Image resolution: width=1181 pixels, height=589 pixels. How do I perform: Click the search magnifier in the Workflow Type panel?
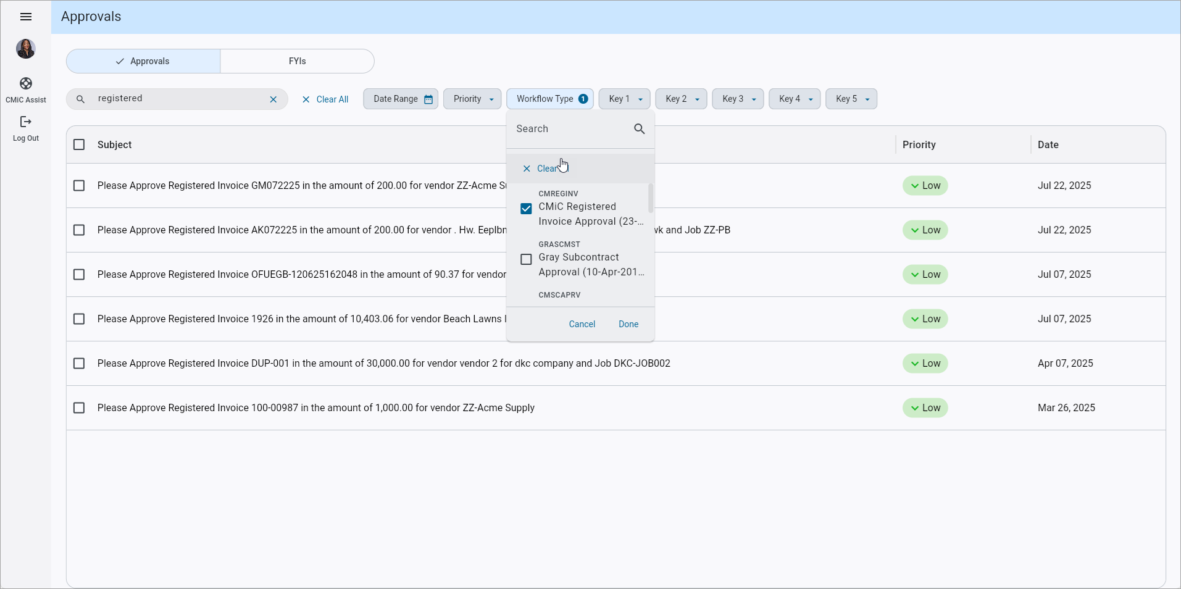[x=640, y=128]
